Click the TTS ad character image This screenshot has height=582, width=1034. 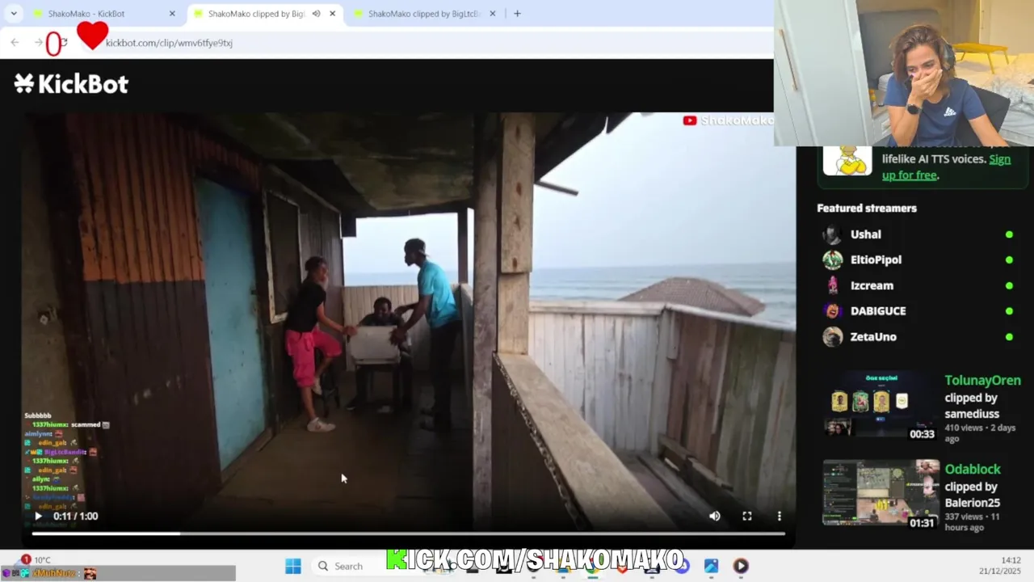pos(847,160)
